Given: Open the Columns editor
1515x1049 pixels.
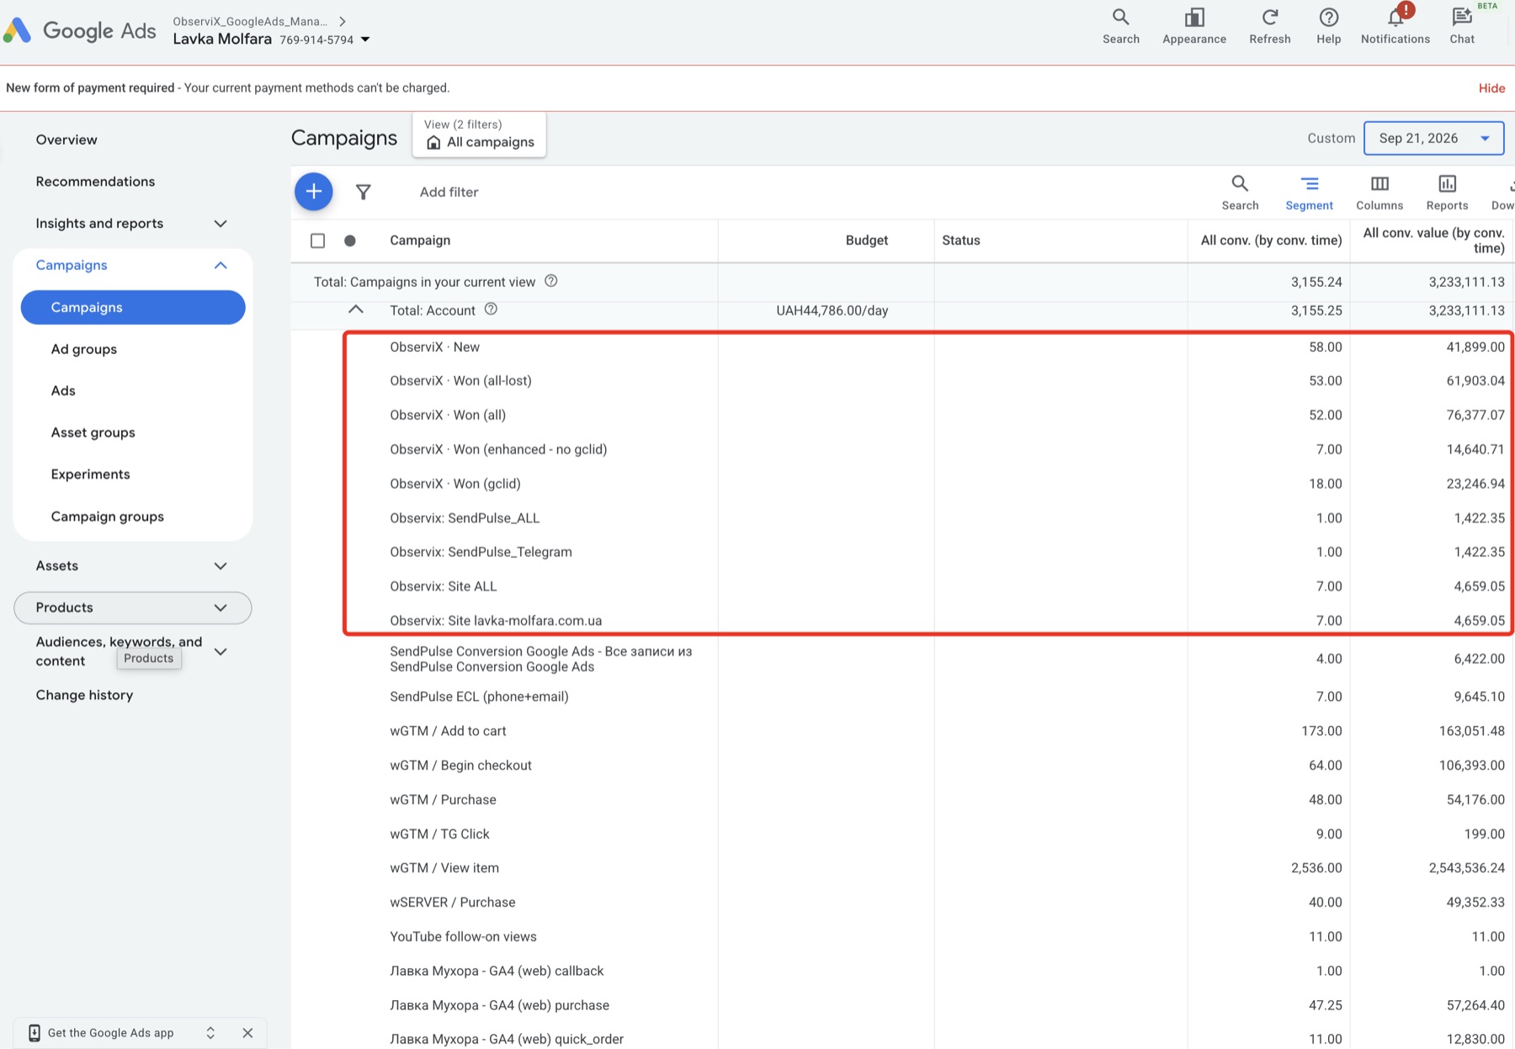Looking at the screenshot, I should (1379, 193).
